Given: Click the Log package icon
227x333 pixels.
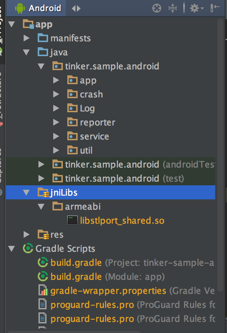Looking at the screenshot, I should [72, 108].
